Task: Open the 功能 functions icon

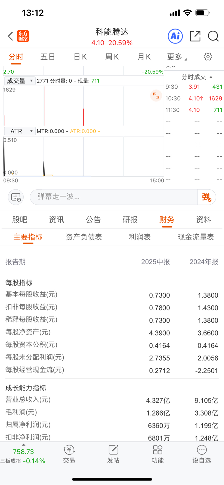Action: point(157,454)
